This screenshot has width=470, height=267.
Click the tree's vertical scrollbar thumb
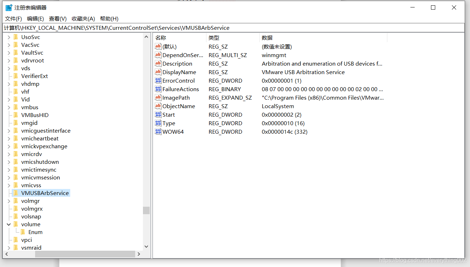(x=146, y=211)
